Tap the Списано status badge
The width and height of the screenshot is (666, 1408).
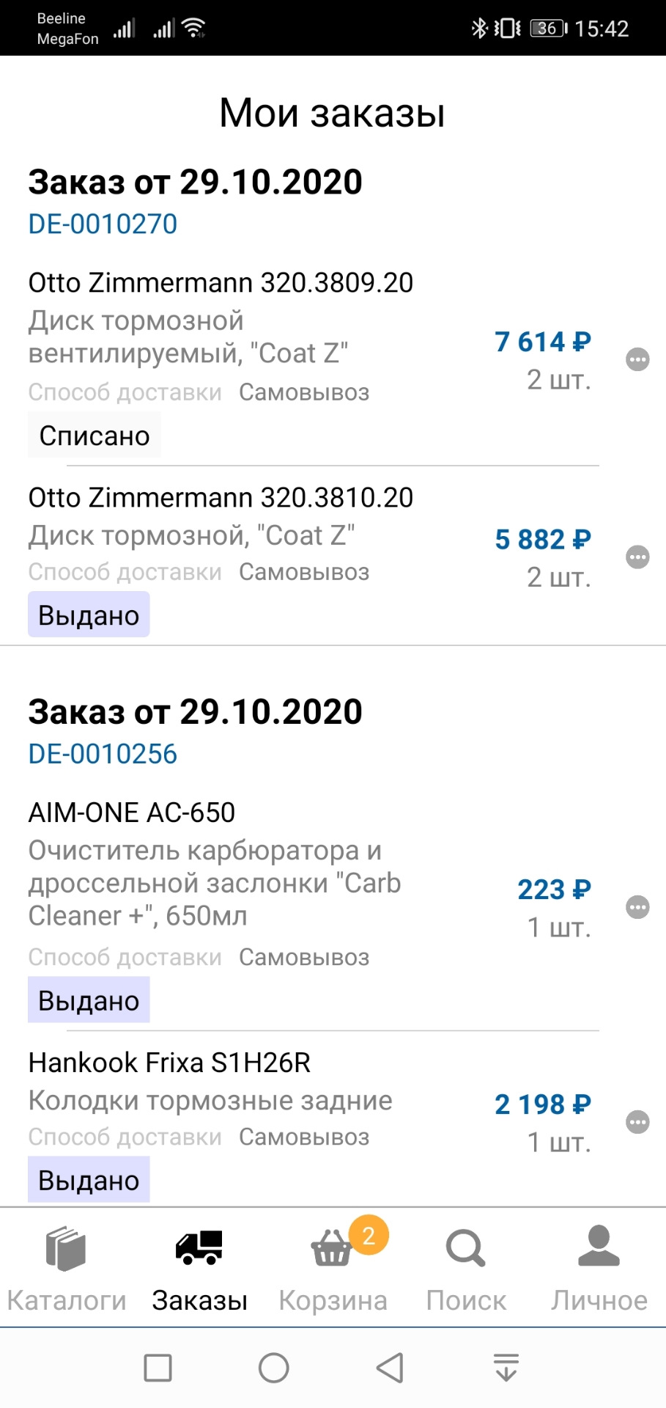95,436
